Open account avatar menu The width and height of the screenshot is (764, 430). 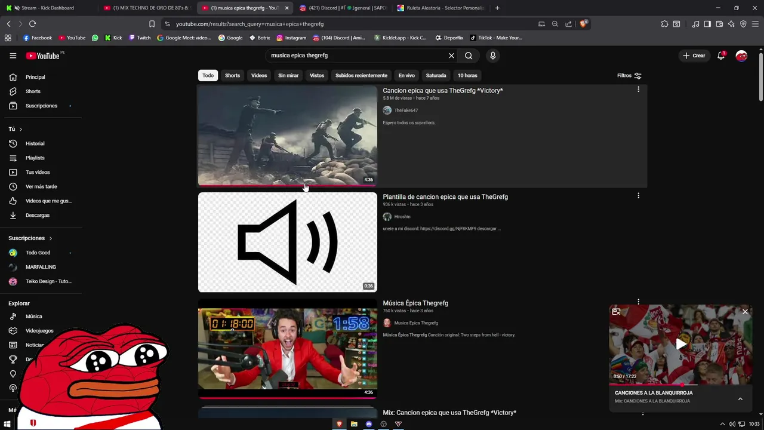[x=741, y=56]
